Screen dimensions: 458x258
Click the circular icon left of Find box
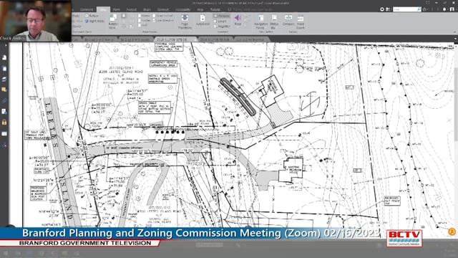click(x=381, y=9)
